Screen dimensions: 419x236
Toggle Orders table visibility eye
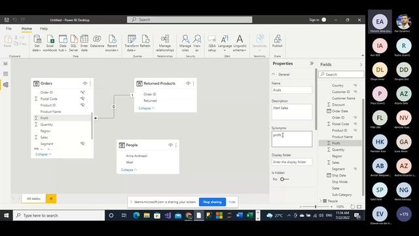[85, 83]
